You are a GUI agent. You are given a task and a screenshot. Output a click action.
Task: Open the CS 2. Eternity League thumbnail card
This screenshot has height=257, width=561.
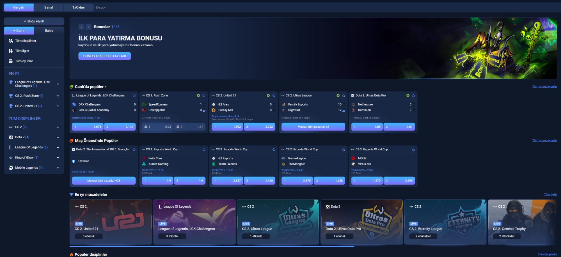[x=445, y=222]
